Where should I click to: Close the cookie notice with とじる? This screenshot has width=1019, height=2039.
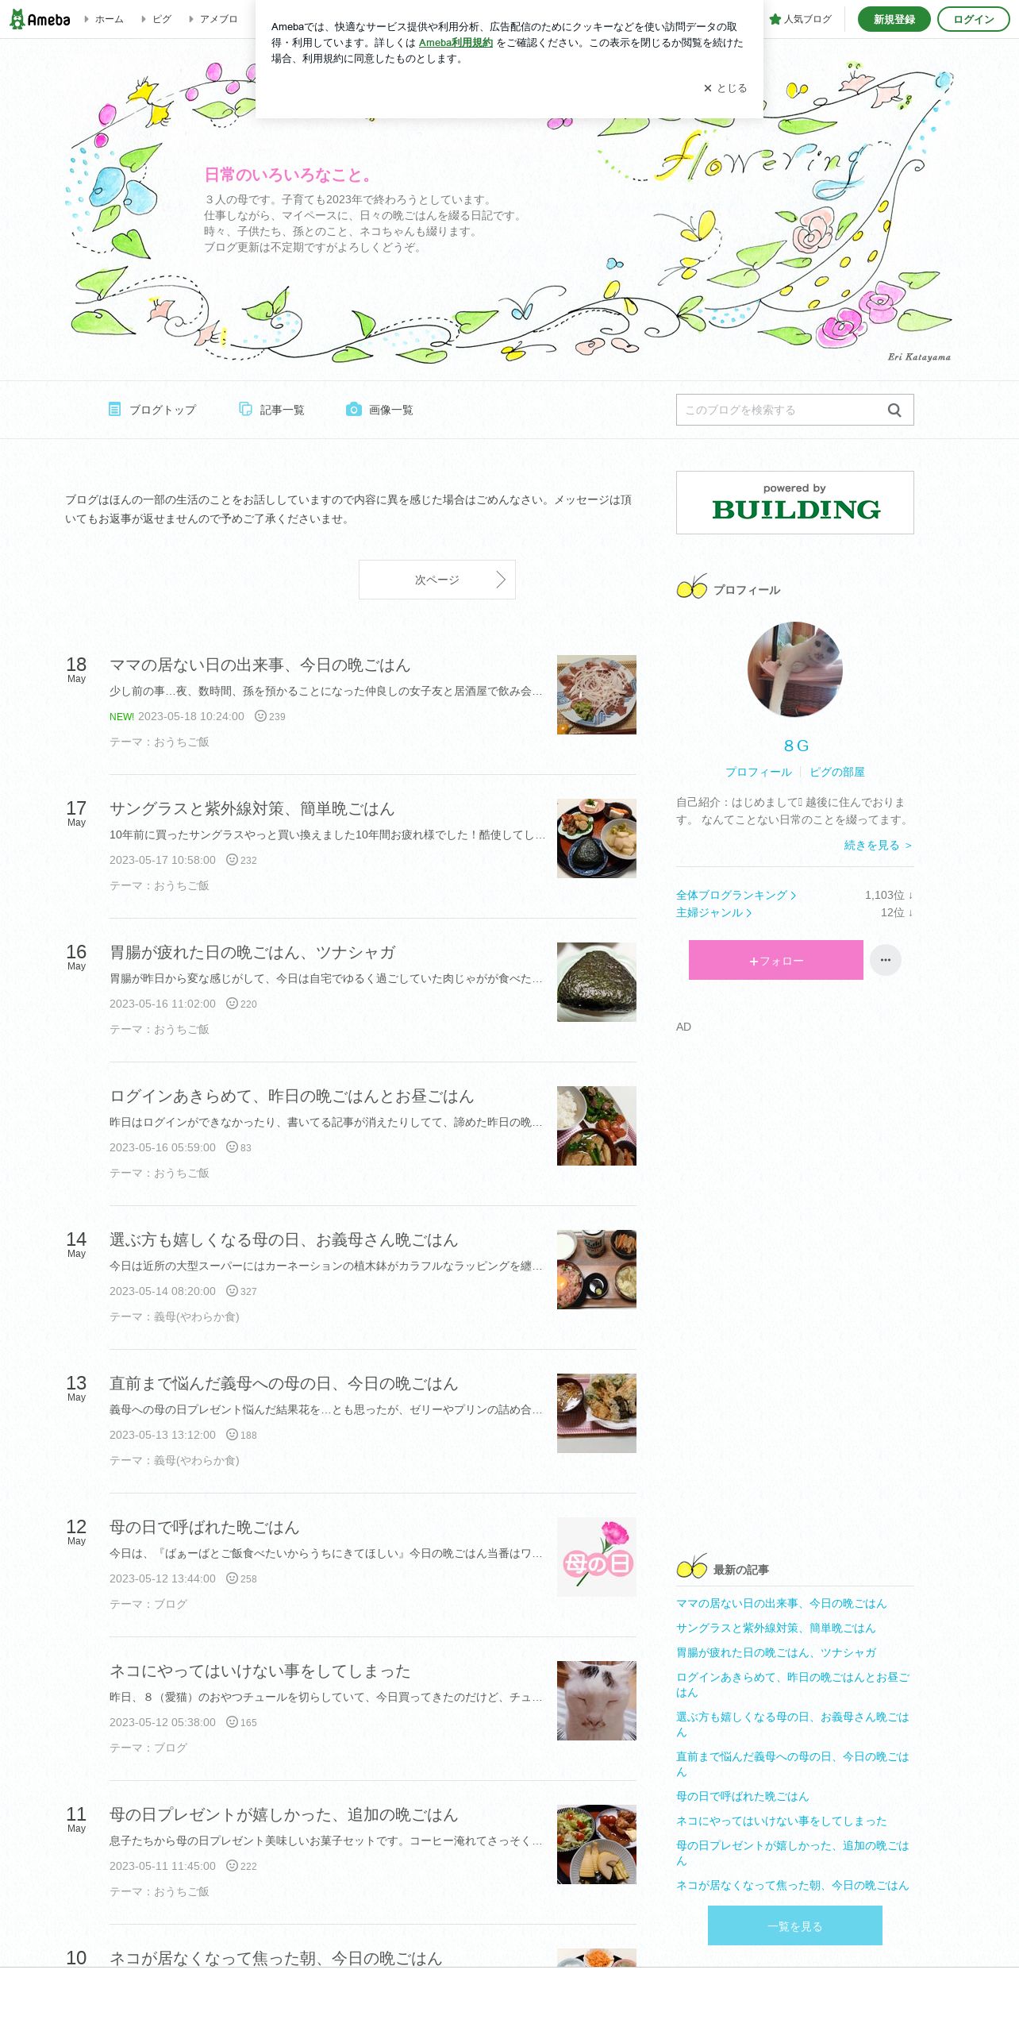pyautogui.click(x=725, y=88)
